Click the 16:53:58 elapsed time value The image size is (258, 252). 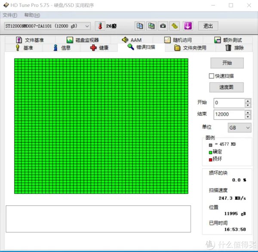[235, 229]
